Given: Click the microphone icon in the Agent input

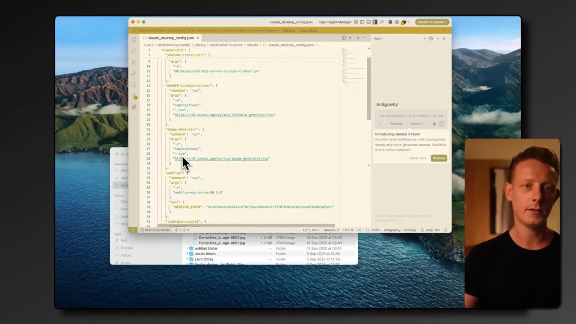Looking at the screenshot, I should pyautogui.click(x=434, y=123).
